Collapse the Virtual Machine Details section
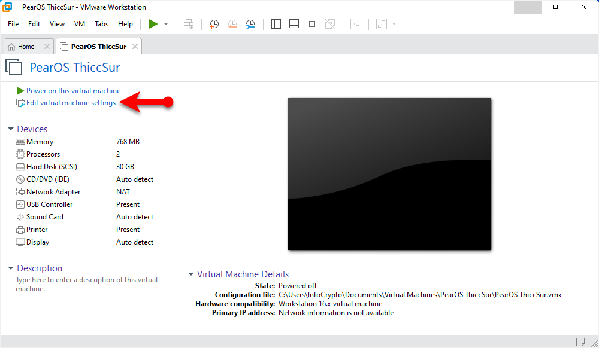The height and width of the screenshot is (348, 599). pos(191,274)
